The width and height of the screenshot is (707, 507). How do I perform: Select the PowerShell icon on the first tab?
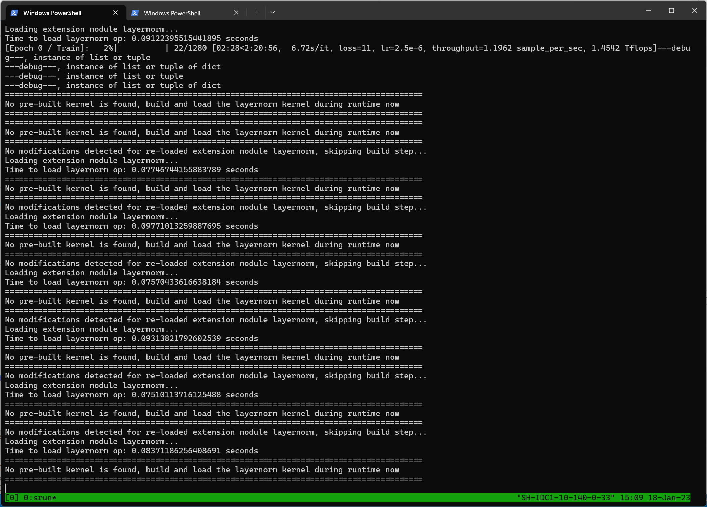coord(14,13)
